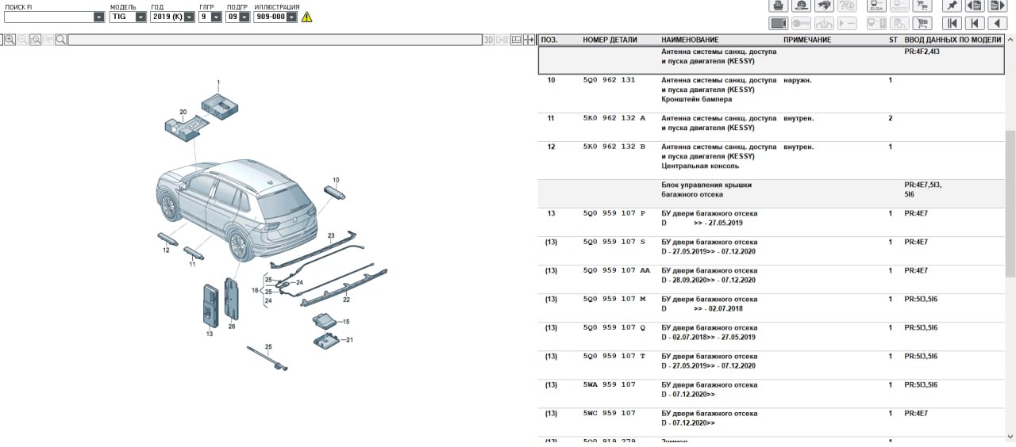Click the pushpin icon
This screenshot has width=1016, height=447.
click(952, 5)
